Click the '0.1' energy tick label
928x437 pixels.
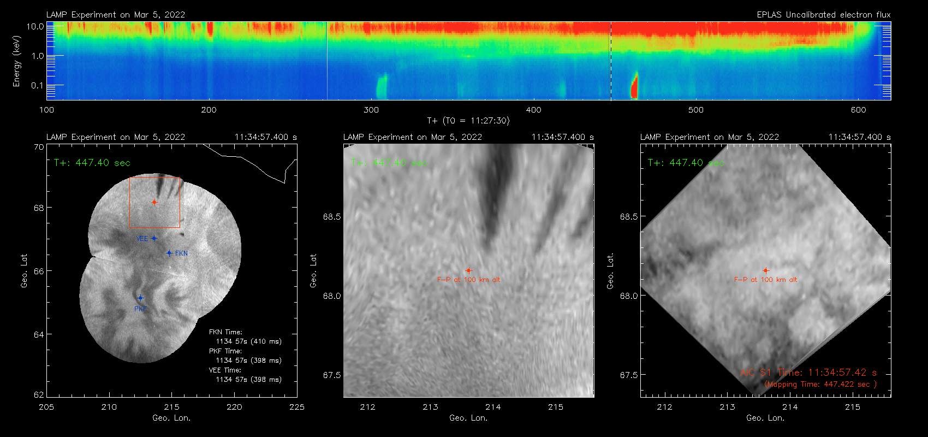tap(38, 85)
